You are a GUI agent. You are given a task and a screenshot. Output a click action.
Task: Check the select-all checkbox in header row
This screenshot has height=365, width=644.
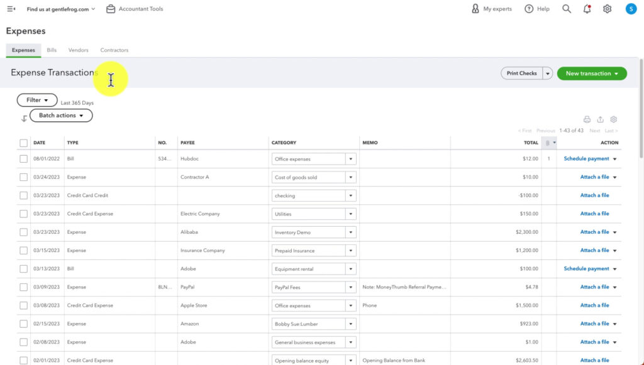23,143
